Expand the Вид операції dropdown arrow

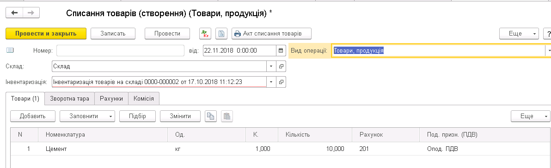[548, 50]
